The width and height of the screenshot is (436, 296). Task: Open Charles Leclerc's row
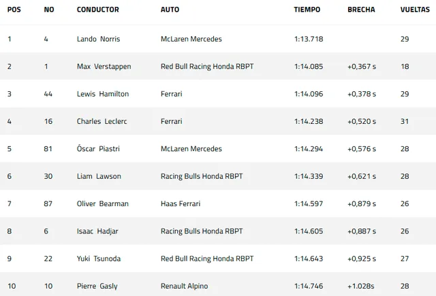218,121
